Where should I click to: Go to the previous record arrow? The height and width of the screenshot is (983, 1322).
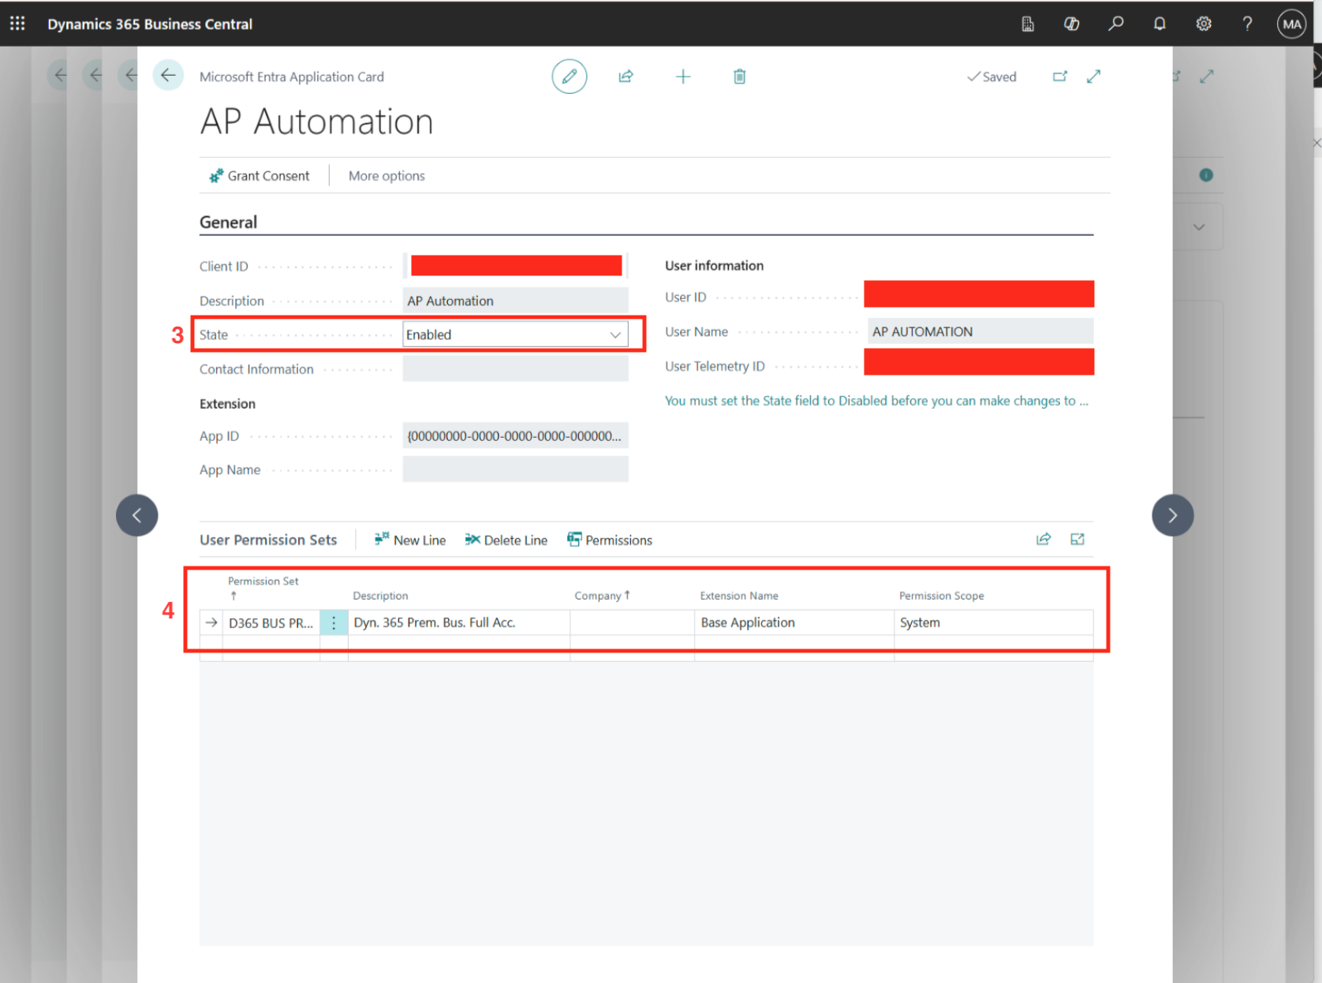point(137,515)
